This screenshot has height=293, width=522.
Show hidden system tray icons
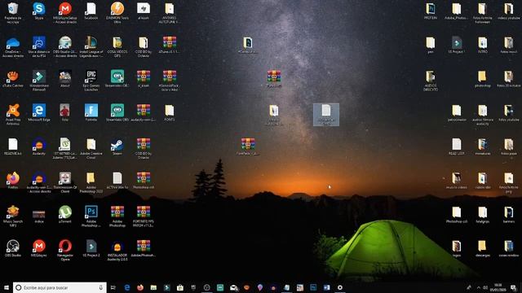pyautogui.click(x=479, y=287)
